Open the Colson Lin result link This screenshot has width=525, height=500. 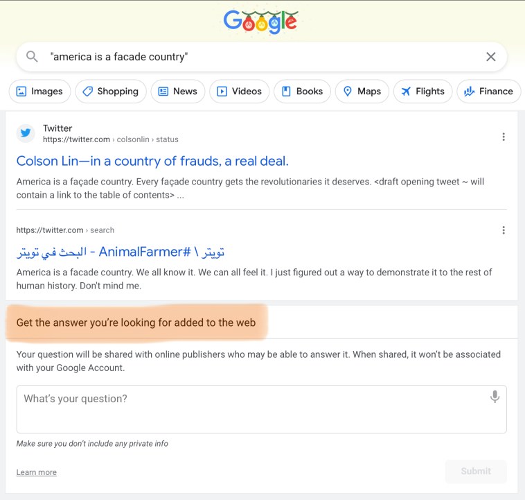(152, 161)
